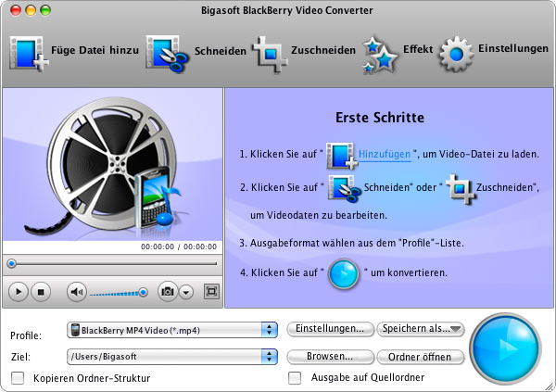Click the Einstellungen... profile button
The image size is (556, 392).
tap(330, 329)
